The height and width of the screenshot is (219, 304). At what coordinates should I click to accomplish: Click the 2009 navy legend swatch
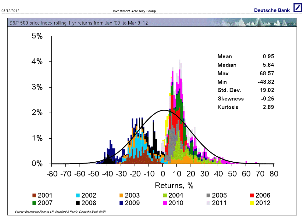(121, 203)
